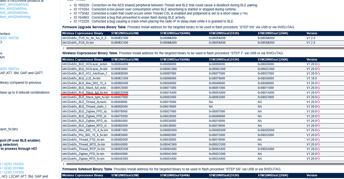Click the update icon in the BLE_Mac_802_15_4 row
The height and width of the screenshot is (179, 344).
(319, 83)
